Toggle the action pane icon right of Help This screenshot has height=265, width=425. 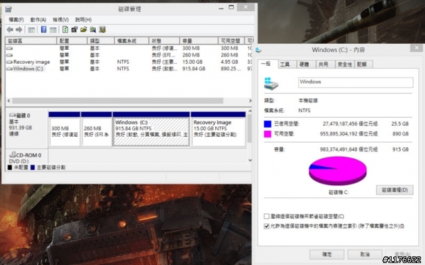pos(53,29)
